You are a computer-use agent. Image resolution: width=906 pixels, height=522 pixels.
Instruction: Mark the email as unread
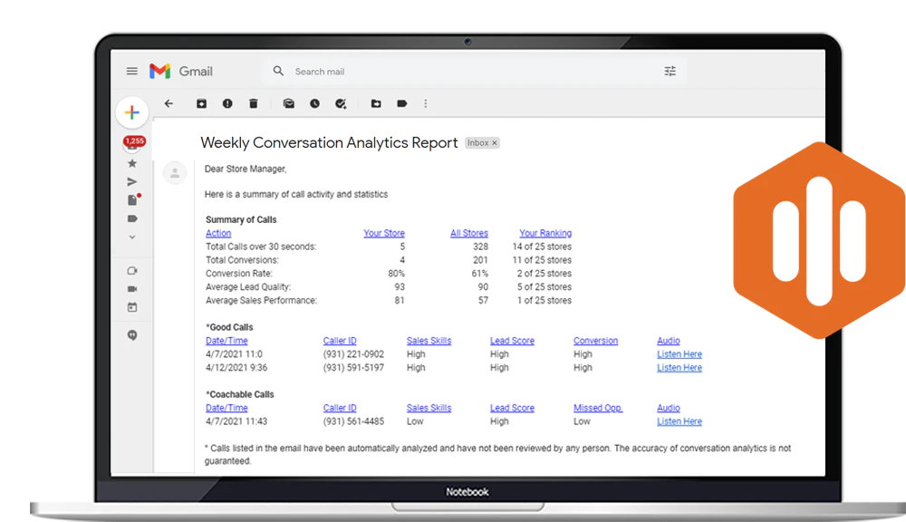click(x=288, y=103)
